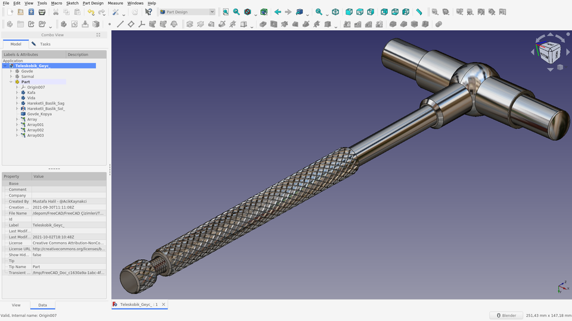Screen dimensions: 572x321
Task: Expand the Sarmal tree node
Action: 11,77
